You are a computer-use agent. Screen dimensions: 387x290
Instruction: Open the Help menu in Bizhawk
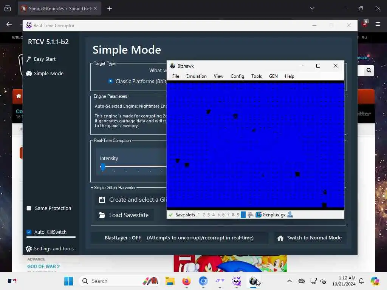point(289,76)
